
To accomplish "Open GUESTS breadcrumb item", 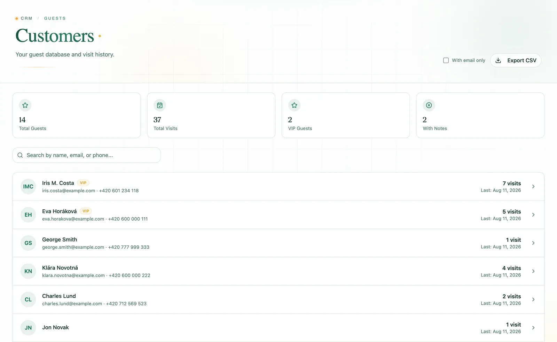I will click(55, 18).
